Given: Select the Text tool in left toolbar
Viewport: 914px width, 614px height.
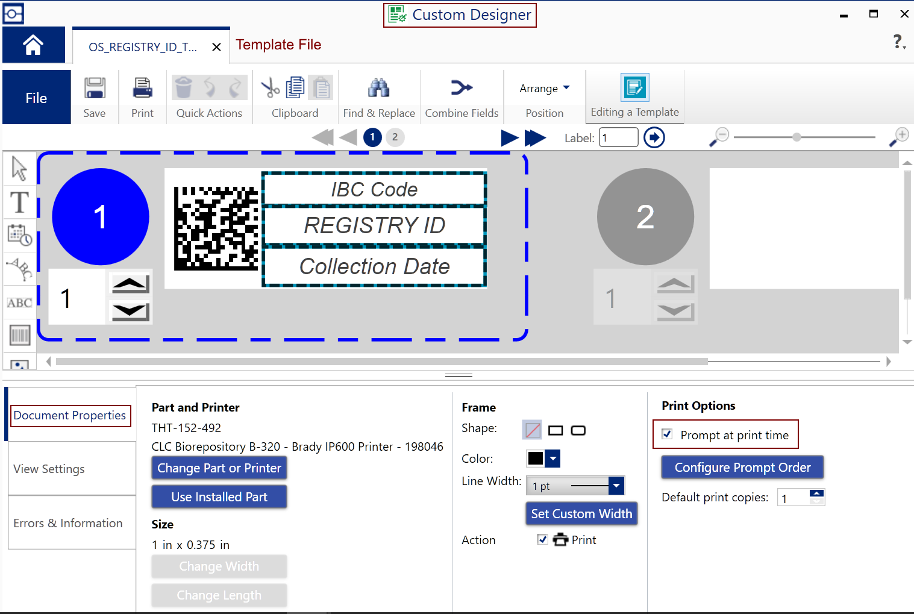Looking at the screenshot, I should point(20,202).
